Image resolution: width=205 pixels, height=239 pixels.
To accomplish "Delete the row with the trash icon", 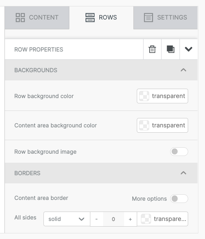I will coord(152,49).
